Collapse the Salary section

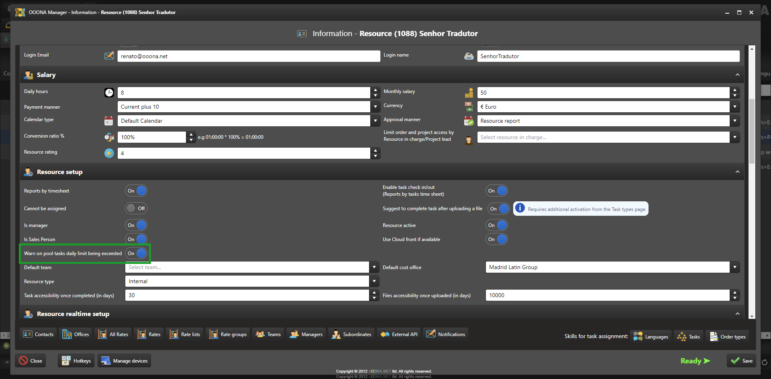(737, 75)
